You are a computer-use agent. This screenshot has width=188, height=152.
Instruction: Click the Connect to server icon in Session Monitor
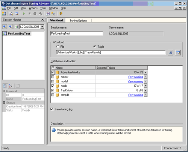click(5, 27)
